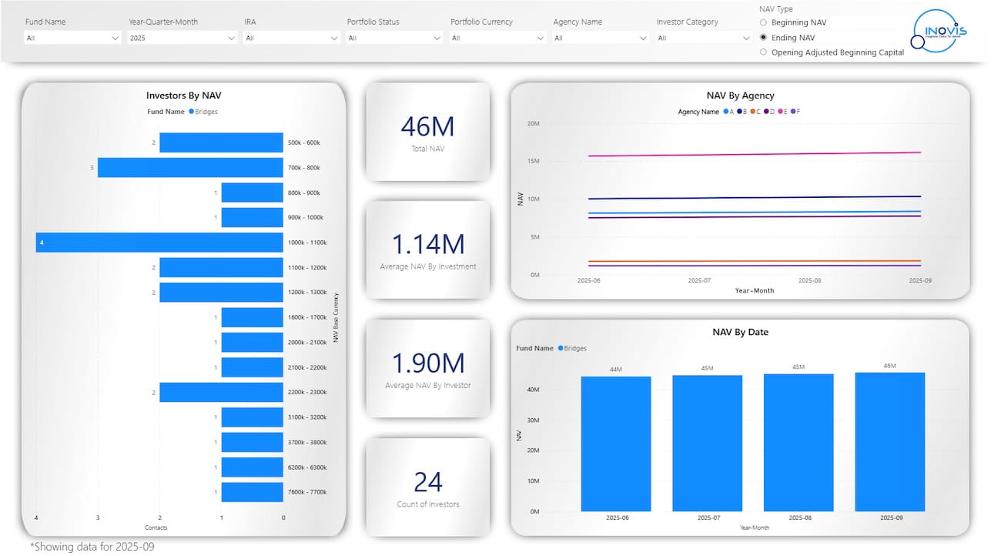Choose Opening Adjusted Beginning Capital option

tap(763, 52)
